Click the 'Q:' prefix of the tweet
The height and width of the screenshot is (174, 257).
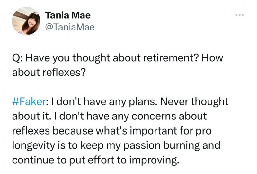tap(17, 58)
